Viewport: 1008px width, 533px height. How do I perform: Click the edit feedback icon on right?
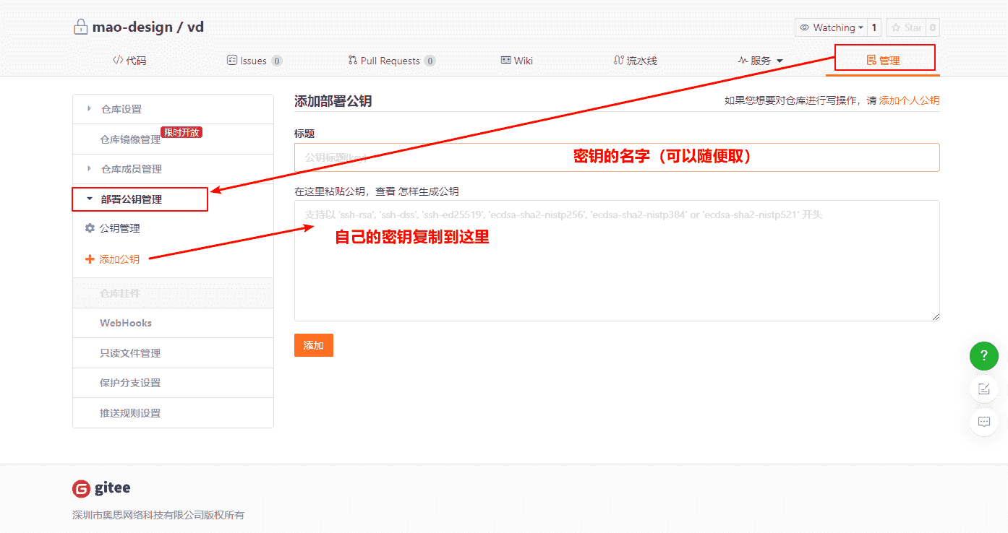click(x=983, y=389)
